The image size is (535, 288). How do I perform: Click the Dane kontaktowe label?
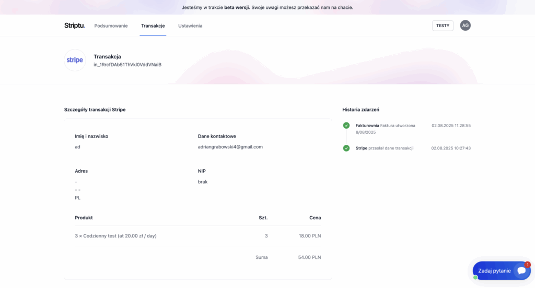pos(217,136)
